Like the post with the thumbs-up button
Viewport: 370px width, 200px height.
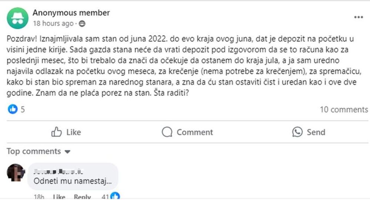pyautogui.click(x=66, y=132)
